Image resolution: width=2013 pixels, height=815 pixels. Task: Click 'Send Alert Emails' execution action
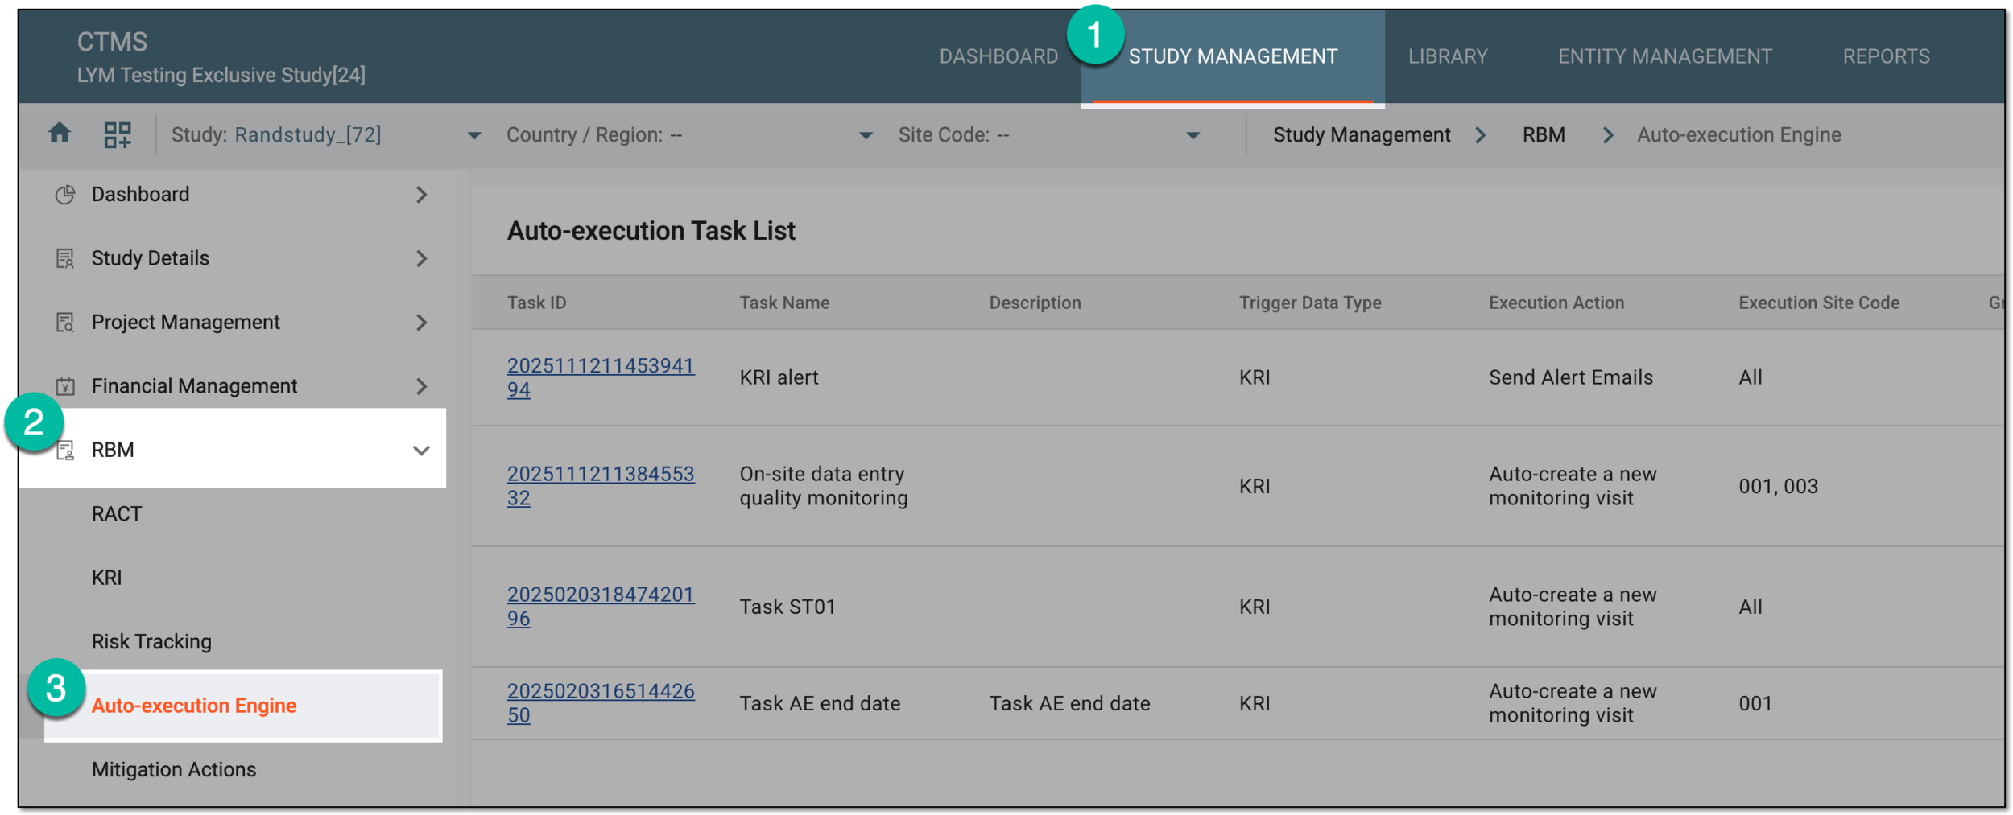coord(1570,377)
